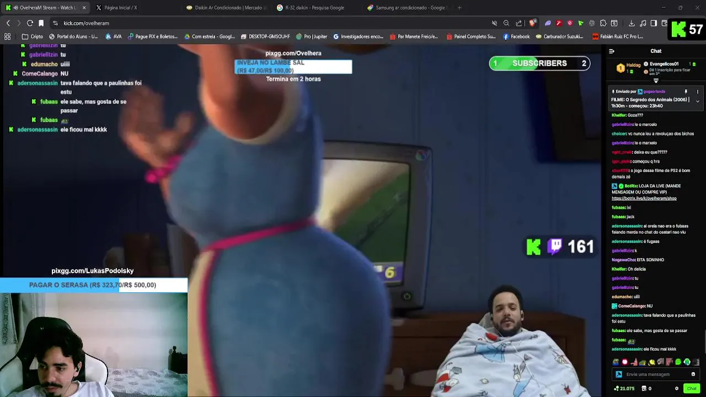Image resolution: width=706 pixels, height=397 pixels.
Task: Click NogawaCho username in chat
Action: [x=623, y=260]
